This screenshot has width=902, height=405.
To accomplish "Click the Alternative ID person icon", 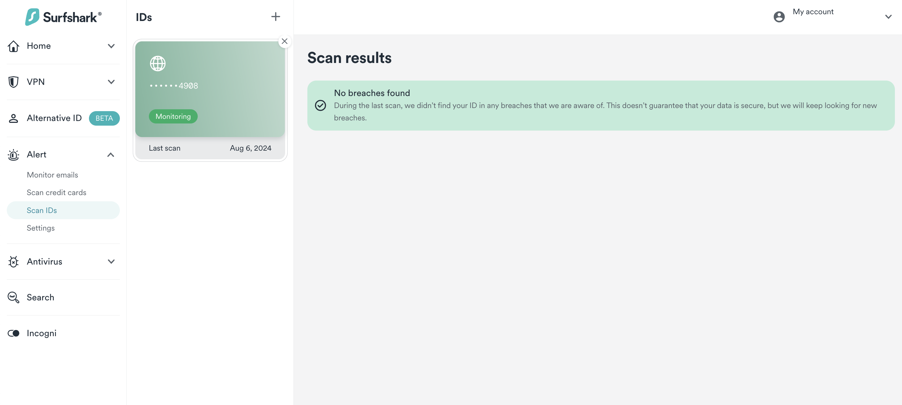I will click(x=13, y=118).
